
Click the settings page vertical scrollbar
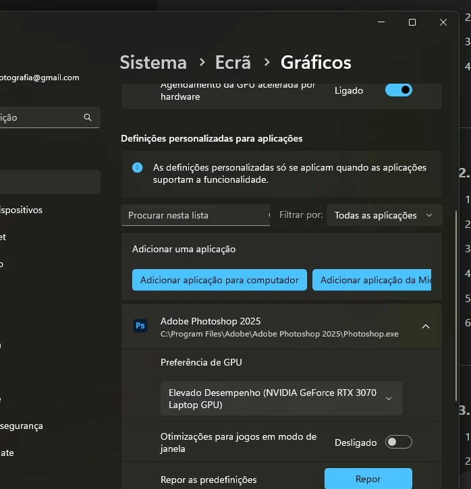(456, 306)
